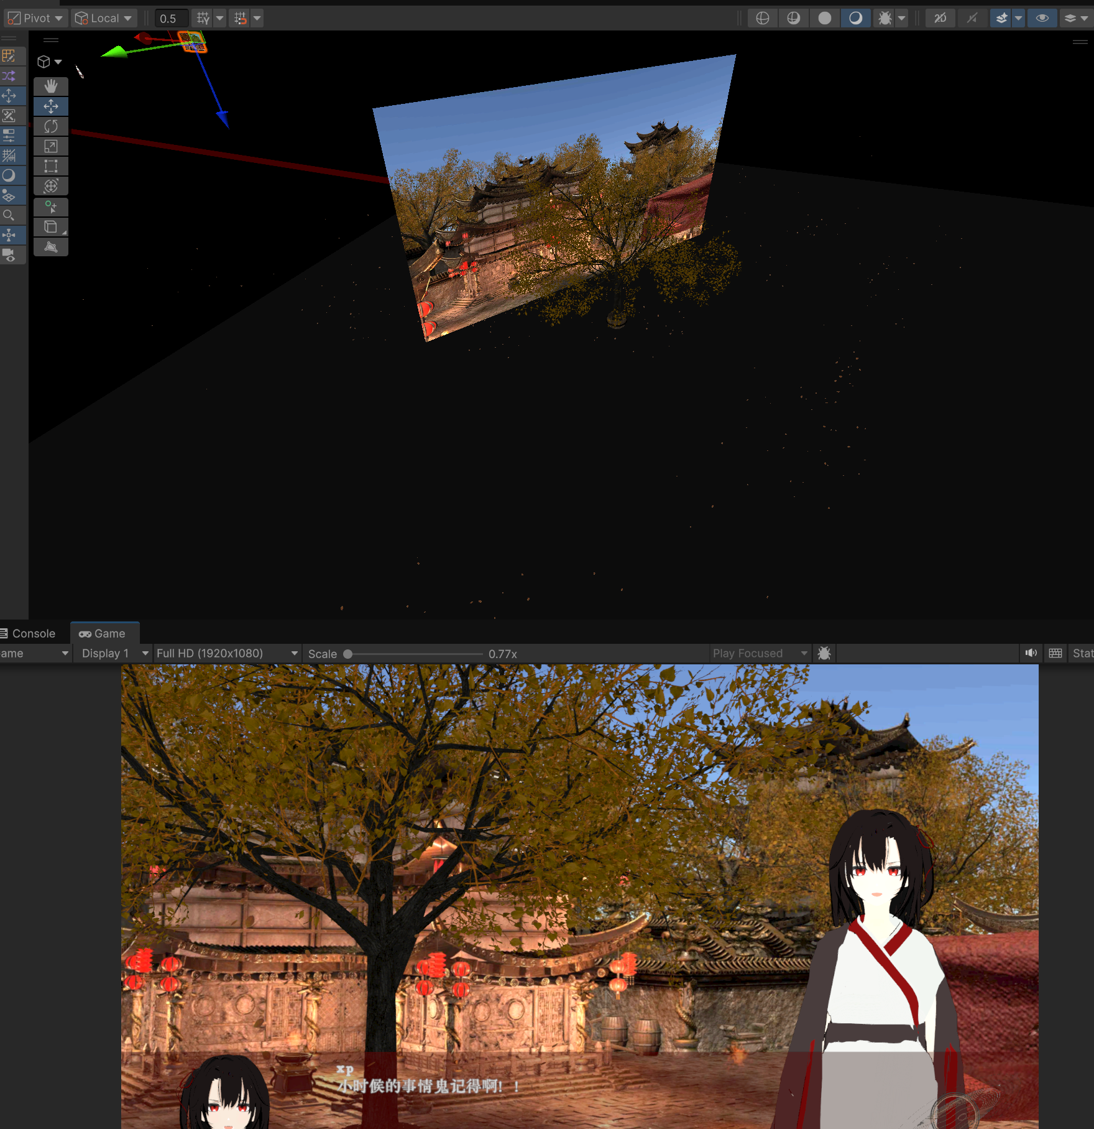
Task: Open the Pivot handle position dropdown
Action: click(35, 18)
